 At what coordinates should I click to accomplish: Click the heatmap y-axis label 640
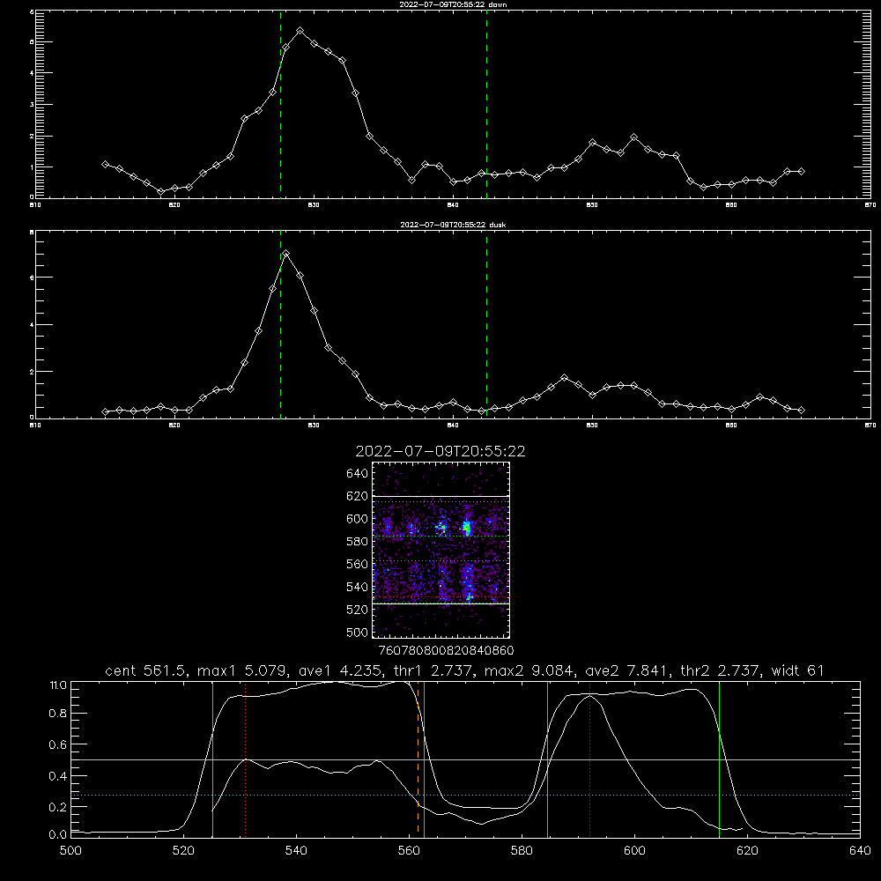click(358, 474)
